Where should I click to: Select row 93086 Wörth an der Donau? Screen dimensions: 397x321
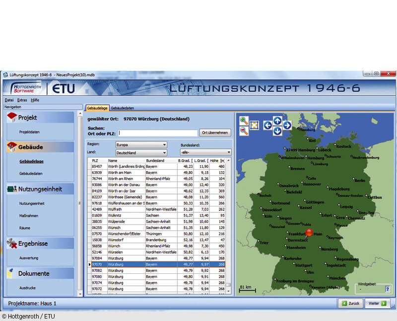[156, 185]
